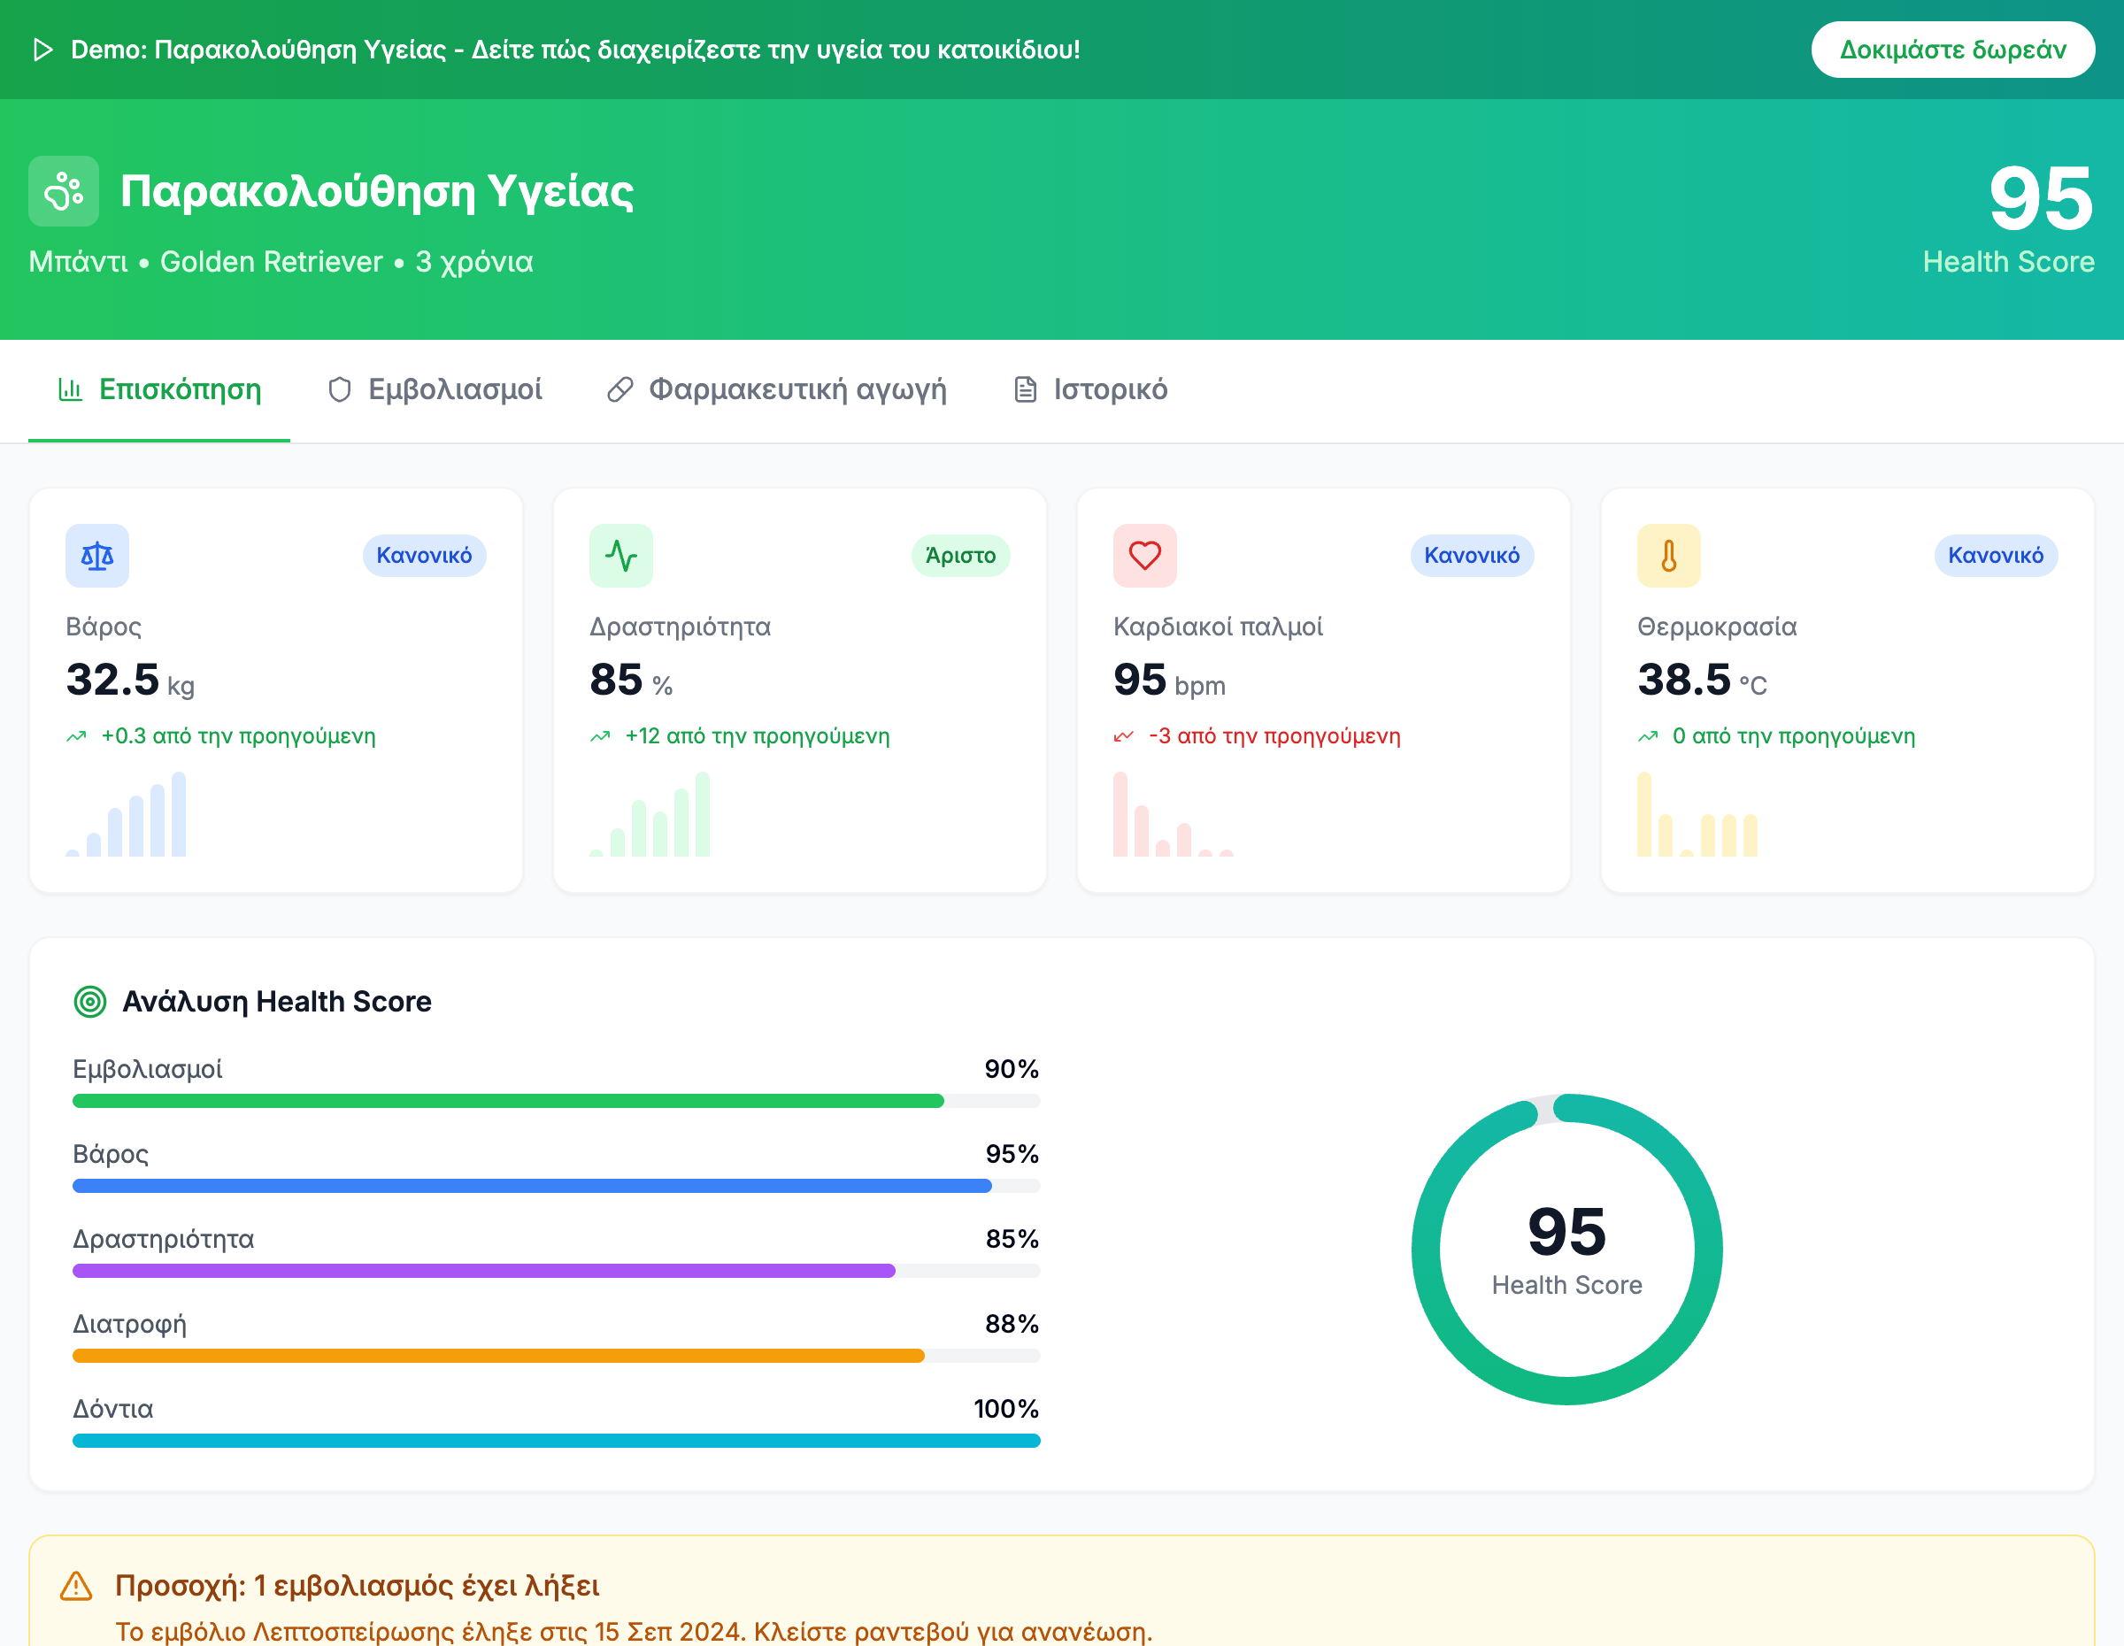Click the Ανάλυση Health Score heading
This screenshot has height=1646, width=2124.
277,1002
